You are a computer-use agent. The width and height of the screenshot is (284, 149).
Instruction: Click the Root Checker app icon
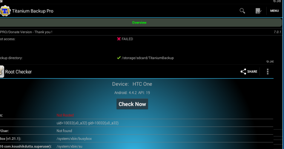2,72
